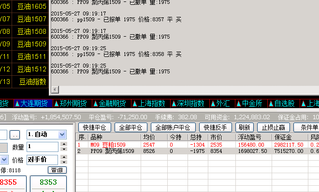Switch to 大连期货 market tab
The height and width of the screenshot is (192, 319).
[33, 104]
